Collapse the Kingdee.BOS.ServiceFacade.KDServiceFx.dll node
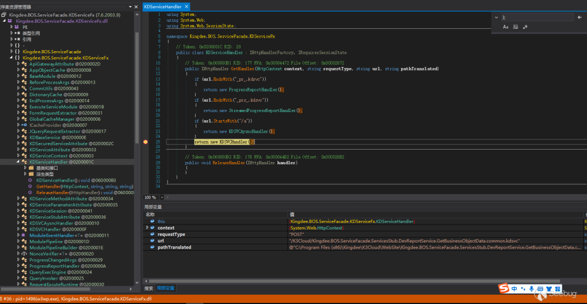The width and height of the screenshot is (587, 304). pyautogui.click(x=4, y=21)
